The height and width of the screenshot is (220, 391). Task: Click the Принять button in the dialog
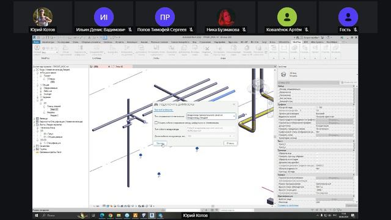160,144
